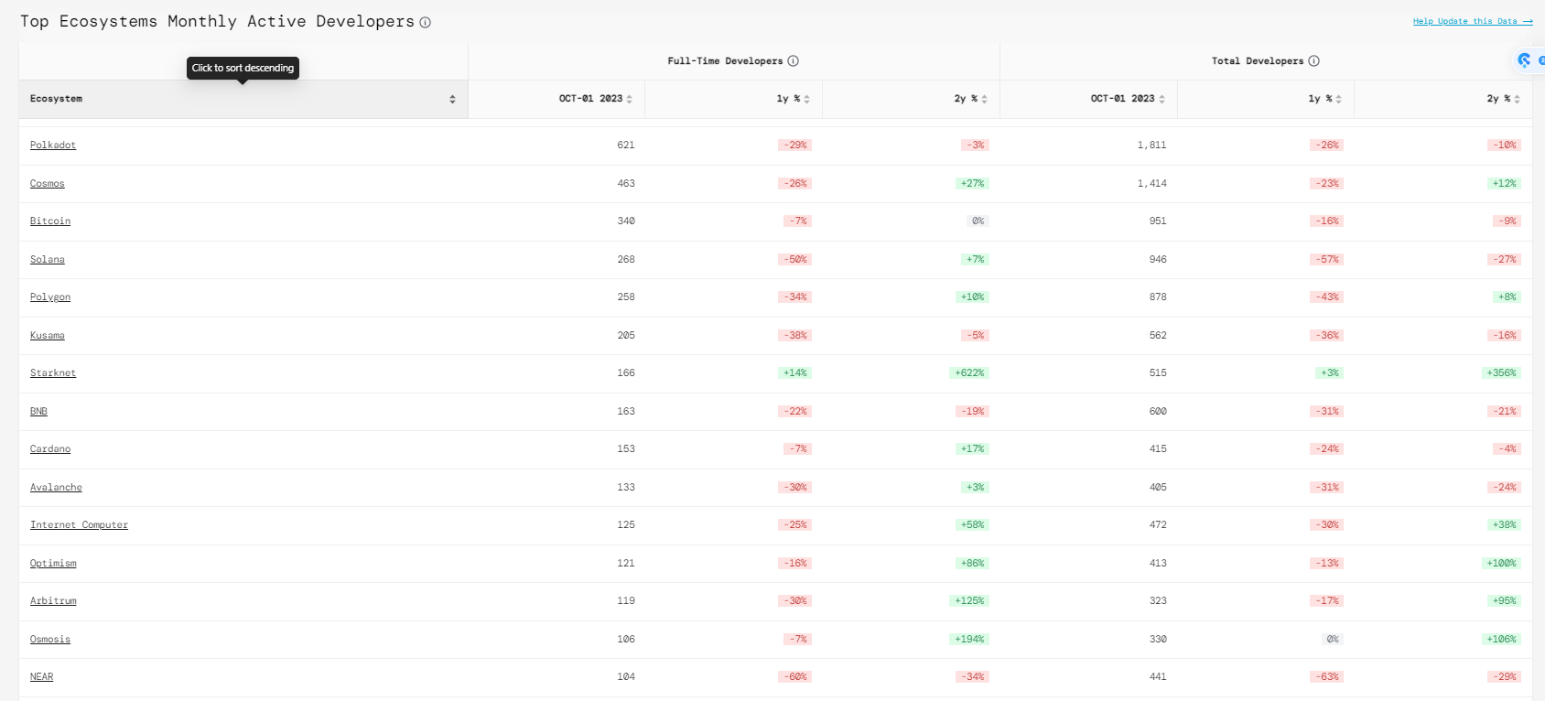Sort Full-Time Developers by OCT-01 2023
1545x701 pixels.
629,99
